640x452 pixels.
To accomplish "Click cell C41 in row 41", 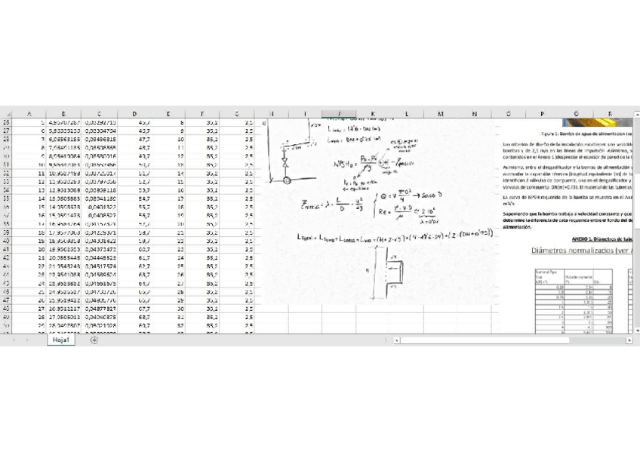I will pos(99,250).
